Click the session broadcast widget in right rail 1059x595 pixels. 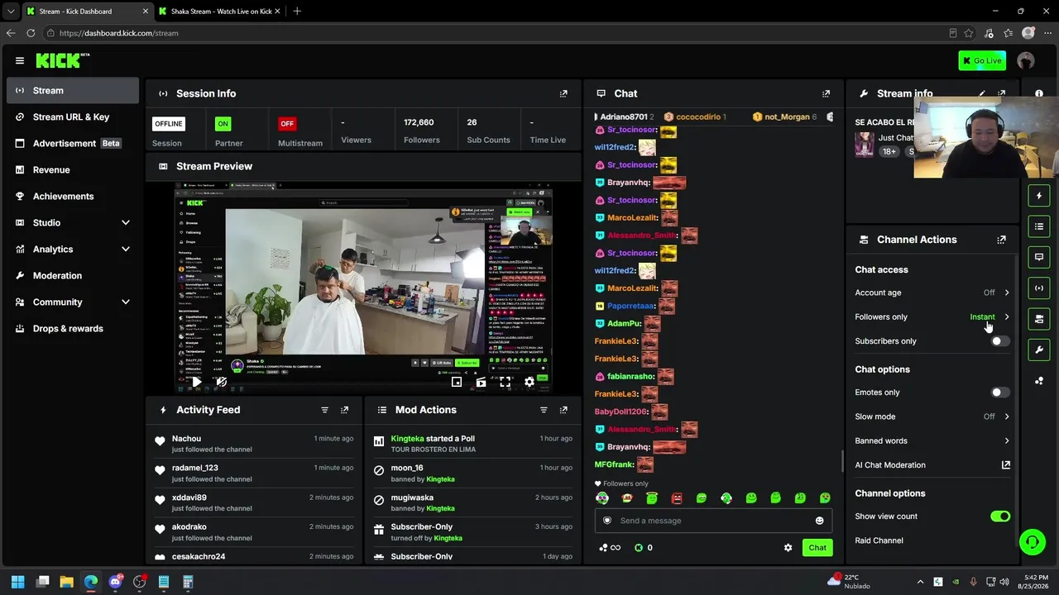(1039, 288)
